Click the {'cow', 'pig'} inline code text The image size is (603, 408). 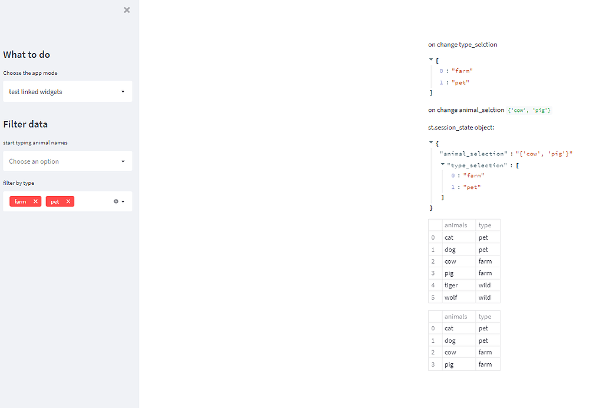(529, 111)
